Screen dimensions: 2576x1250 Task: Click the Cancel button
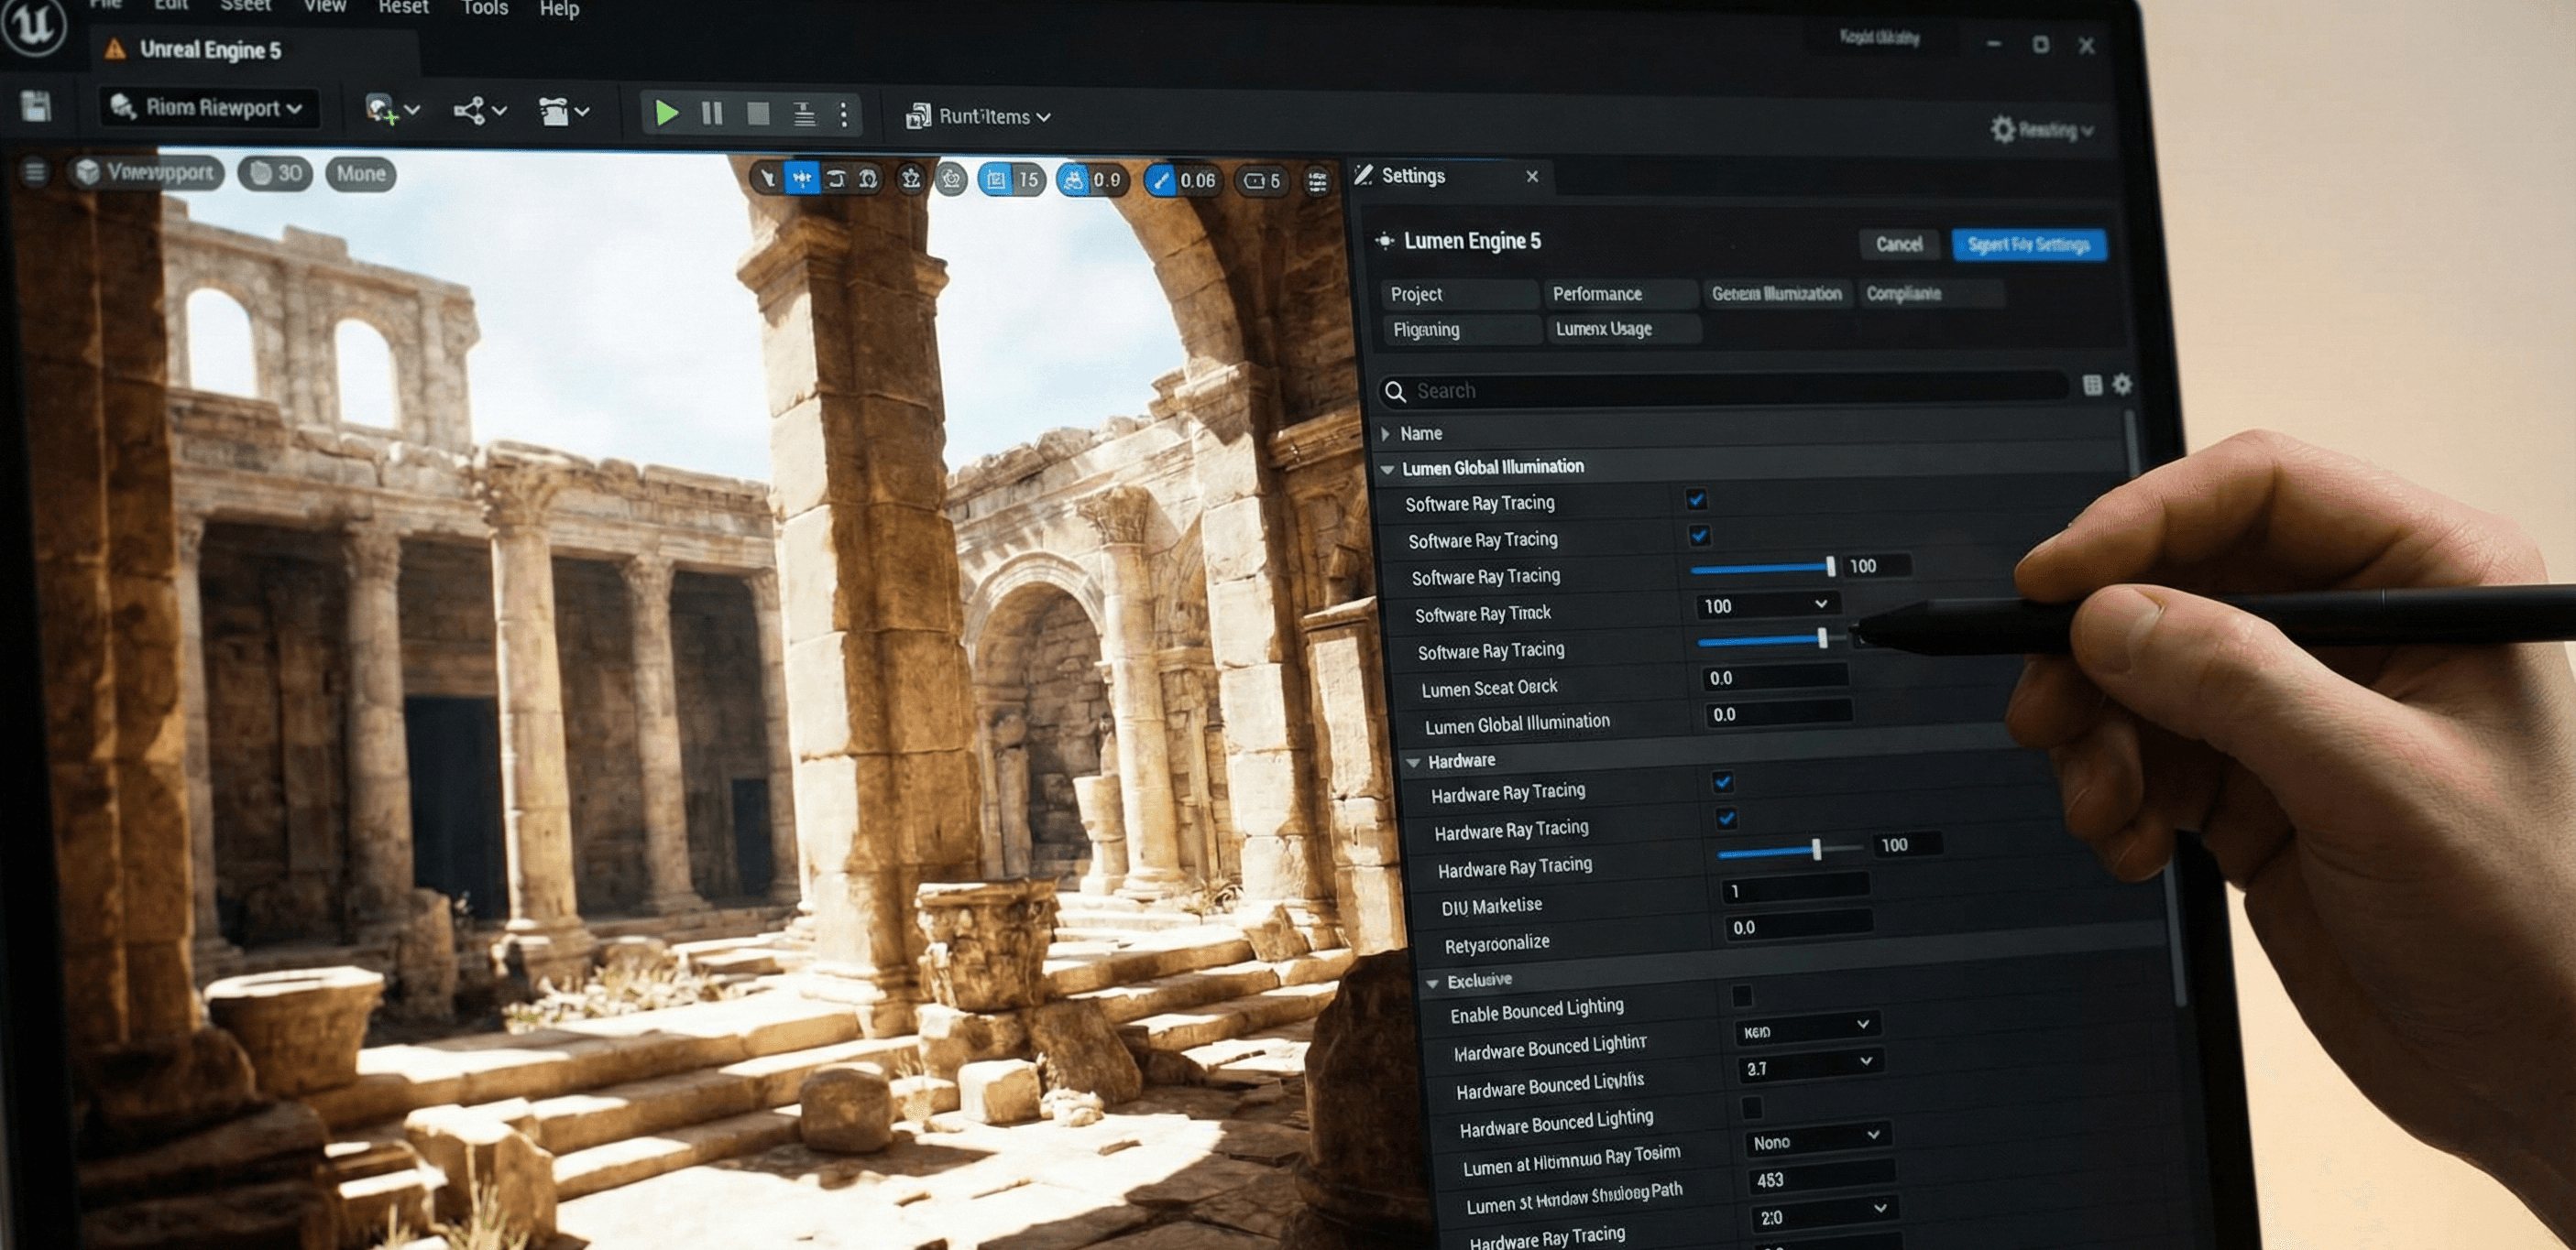click(x=1898, y=244)
